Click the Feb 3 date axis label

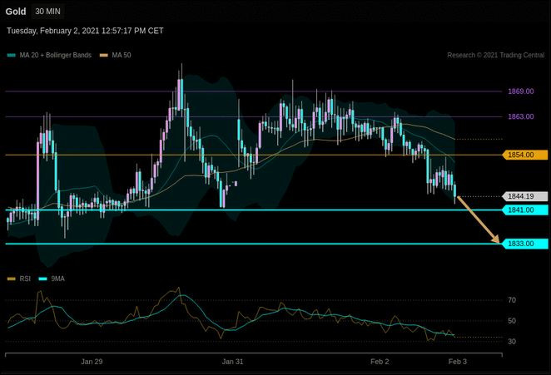click(x=458, y=362)
